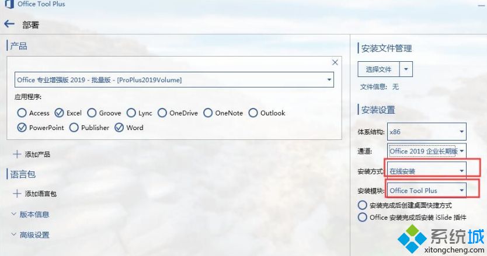487x256 pixels.
Task: Click the 语言包 section heading
Action: 23,174
